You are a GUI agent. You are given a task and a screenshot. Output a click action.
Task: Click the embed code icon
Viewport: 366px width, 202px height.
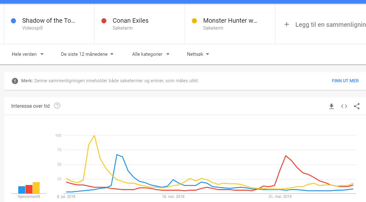point(344,106)
